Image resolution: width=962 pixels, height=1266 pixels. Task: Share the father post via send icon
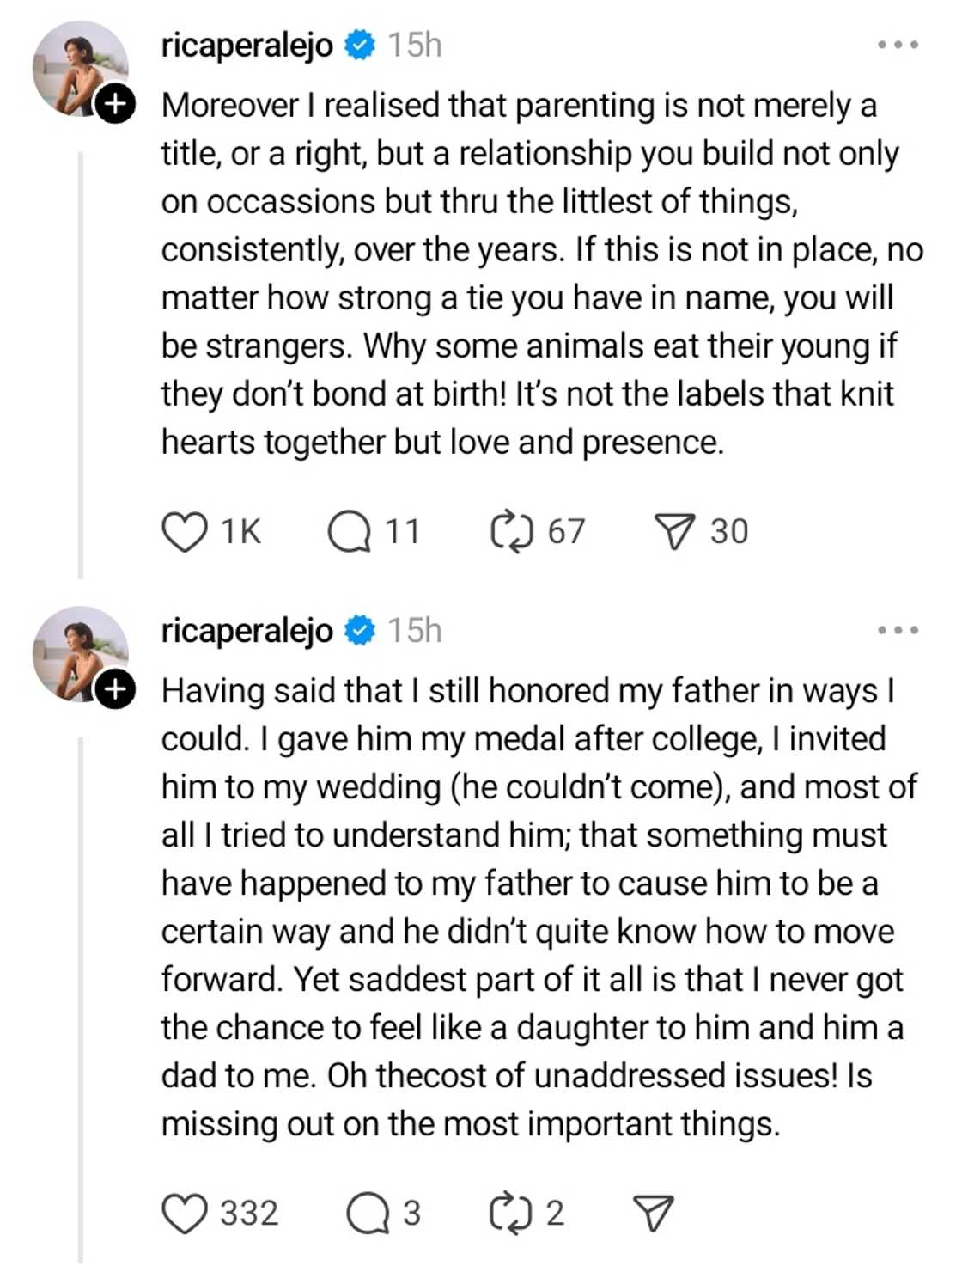point(653,1214)
